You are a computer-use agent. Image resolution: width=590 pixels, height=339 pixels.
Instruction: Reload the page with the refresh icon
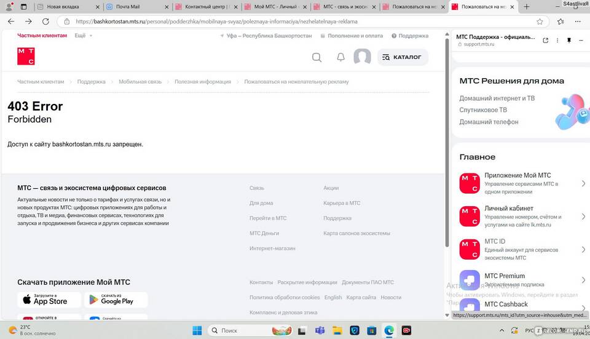coord(45,22)
